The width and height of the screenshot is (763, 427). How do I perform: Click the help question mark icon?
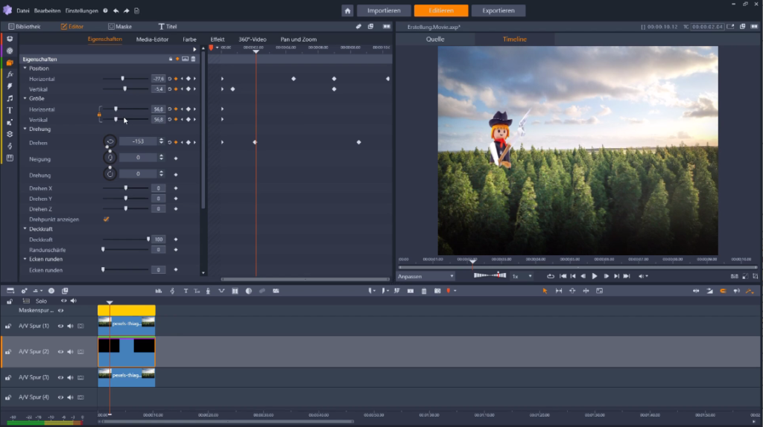(105, 10)
